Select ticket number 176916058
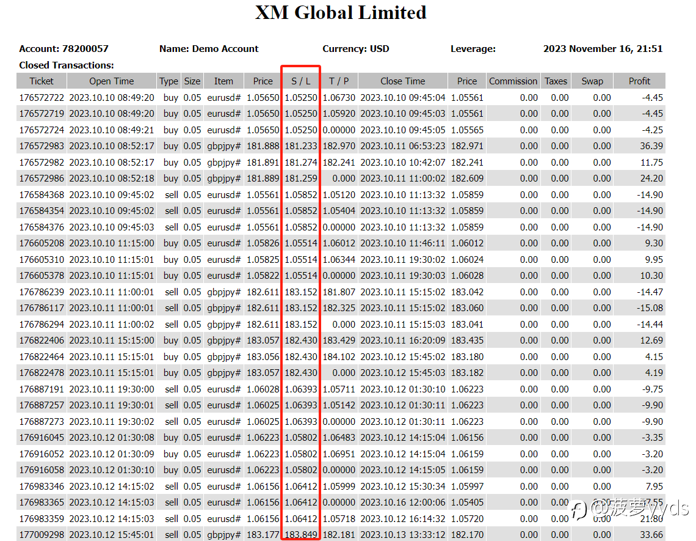The width and height of the screenshot is (696, 541). pyautogui.click(x=42, y=470)
